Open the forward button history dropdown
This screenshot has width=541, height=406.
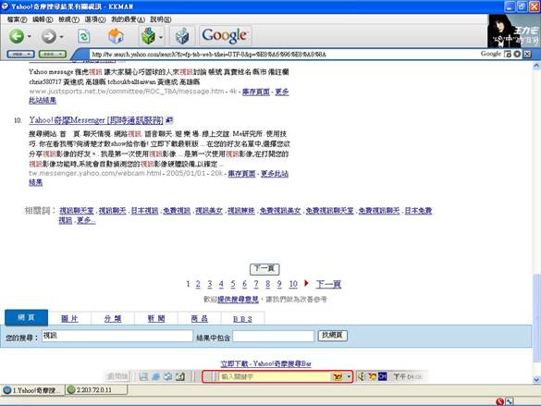[x=61, y=36]
